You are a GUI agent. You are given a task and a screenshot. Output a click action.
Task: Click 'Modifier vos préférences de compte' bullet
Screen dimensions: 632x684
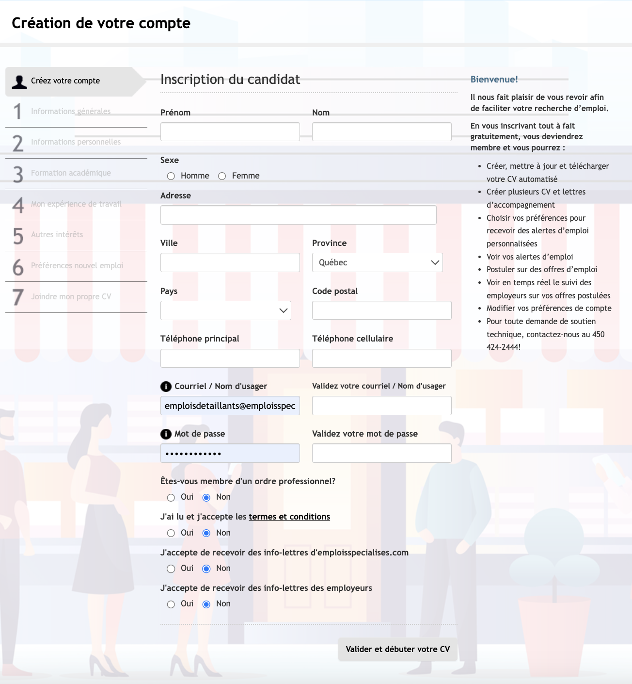(549, 308)
